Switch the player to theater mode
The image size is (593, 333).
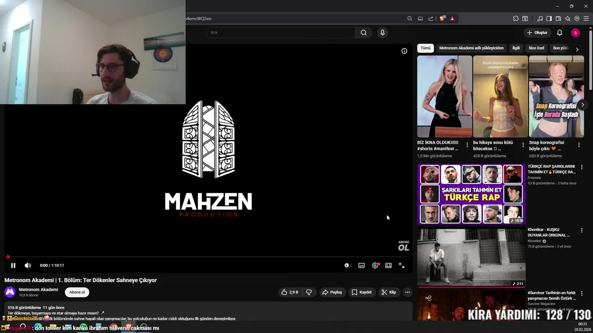388,265
